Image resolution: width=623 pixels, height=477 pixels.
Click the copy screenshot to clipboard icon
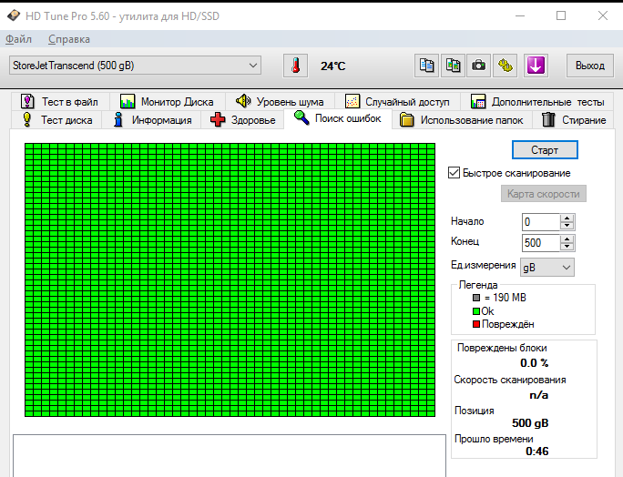click(x=453, y=66)
